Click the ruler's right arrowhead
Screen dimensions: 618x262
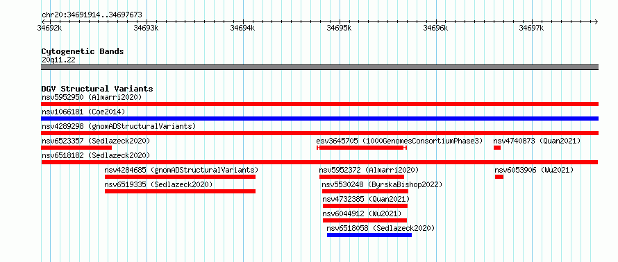click(x=596, y=21)
